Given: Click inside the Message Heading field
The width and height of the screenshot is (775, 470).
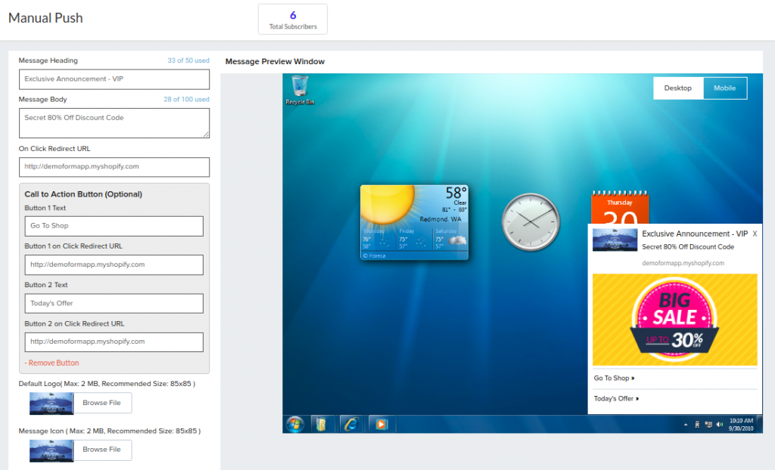Looking at the screenshot, I should [x=114, y=79].
